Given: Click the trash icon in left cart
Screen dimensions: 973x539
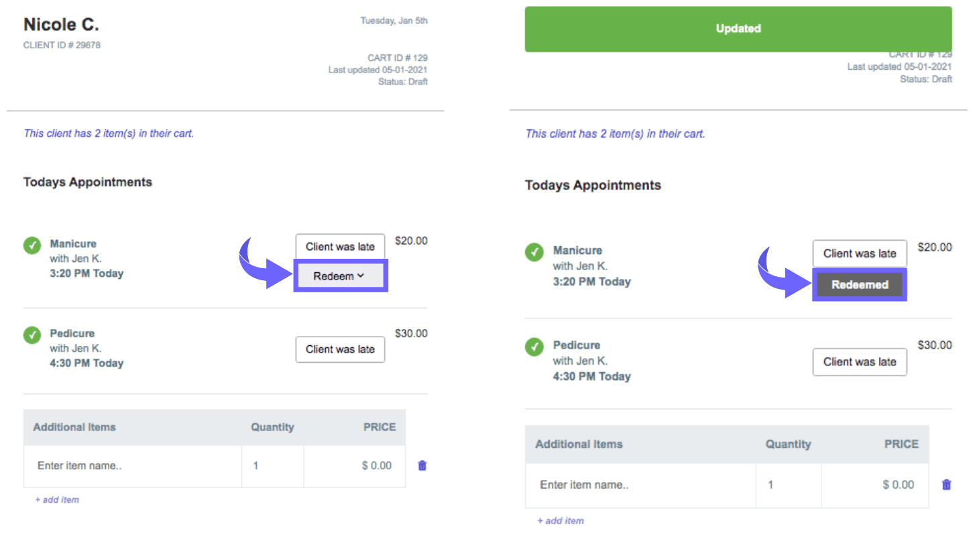Looking at the screenshot, I should point(422,465).
